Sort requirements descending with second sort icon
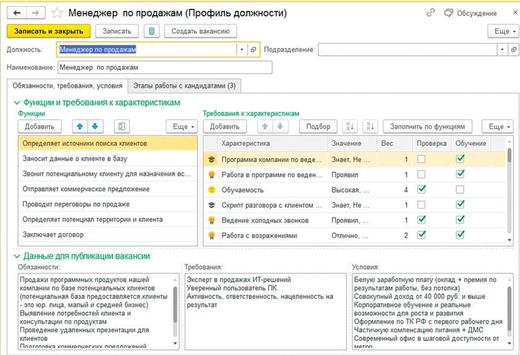The height and width of the screenshot is (355, 520). [x=370, y=126]
